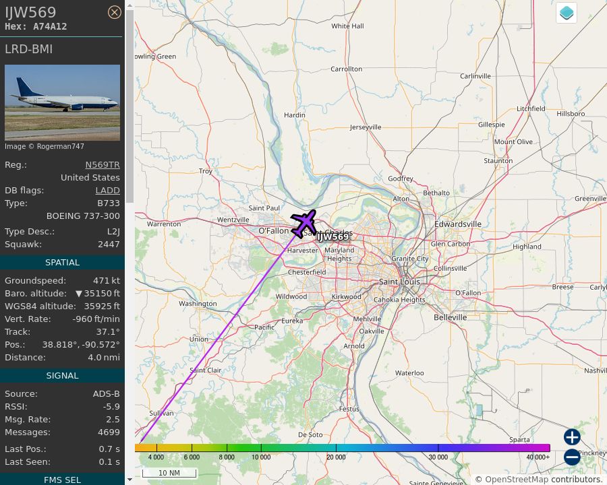
Task: Collapse the SPATIAL section header
Action: tap(62, 262)
